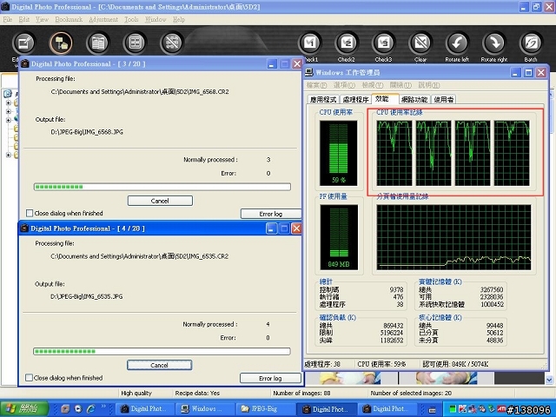Cancel processing in the 4 / 20 dialog
Viewport: 556px width, 417px height.
pos(159,365)
